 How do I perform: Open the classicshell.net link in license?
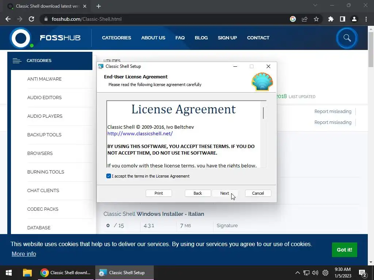point(140,133)
